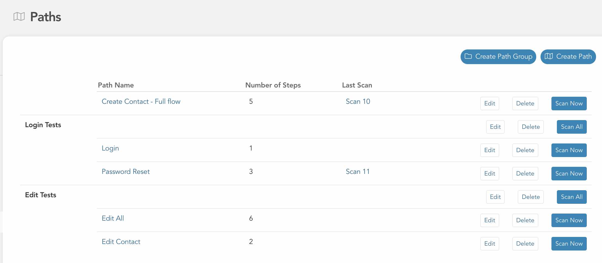Delete the Edit Contact path
602x263 pixels.
pos(525,244)
